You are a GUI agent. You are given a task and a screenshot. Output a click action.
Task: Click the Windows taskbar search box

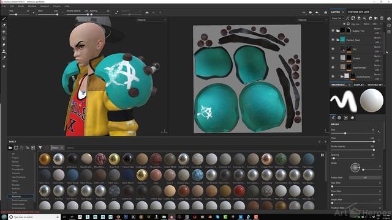(x=34, y=217)
